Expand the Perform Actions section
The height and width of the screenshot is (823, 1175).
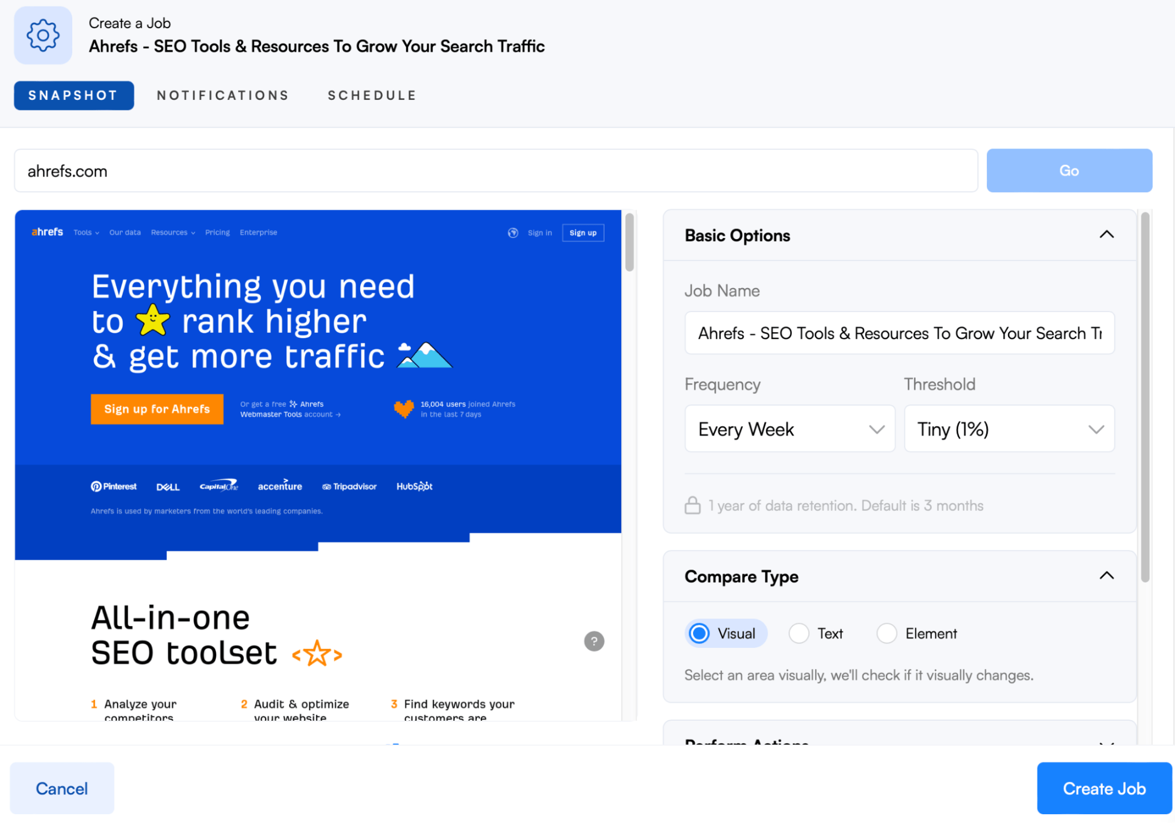(1106, 743)
